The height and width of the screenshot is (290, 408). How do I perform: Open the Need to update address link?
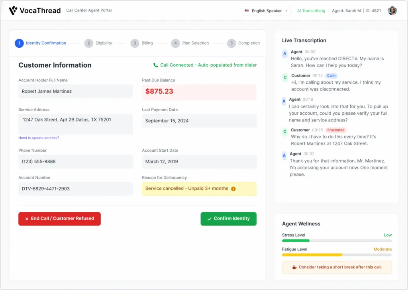(x=39, y=138)
